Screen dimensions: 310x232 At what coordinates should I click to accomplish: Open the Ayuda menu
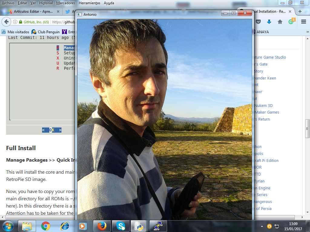(109, 3)
